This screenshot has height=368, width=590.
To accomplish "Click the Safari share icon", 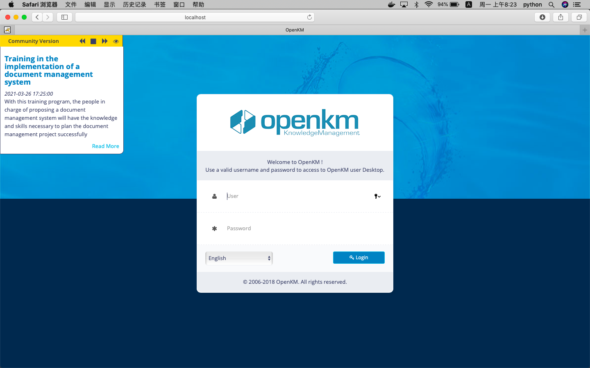I will pyautogui.click(x=560, y=17).
